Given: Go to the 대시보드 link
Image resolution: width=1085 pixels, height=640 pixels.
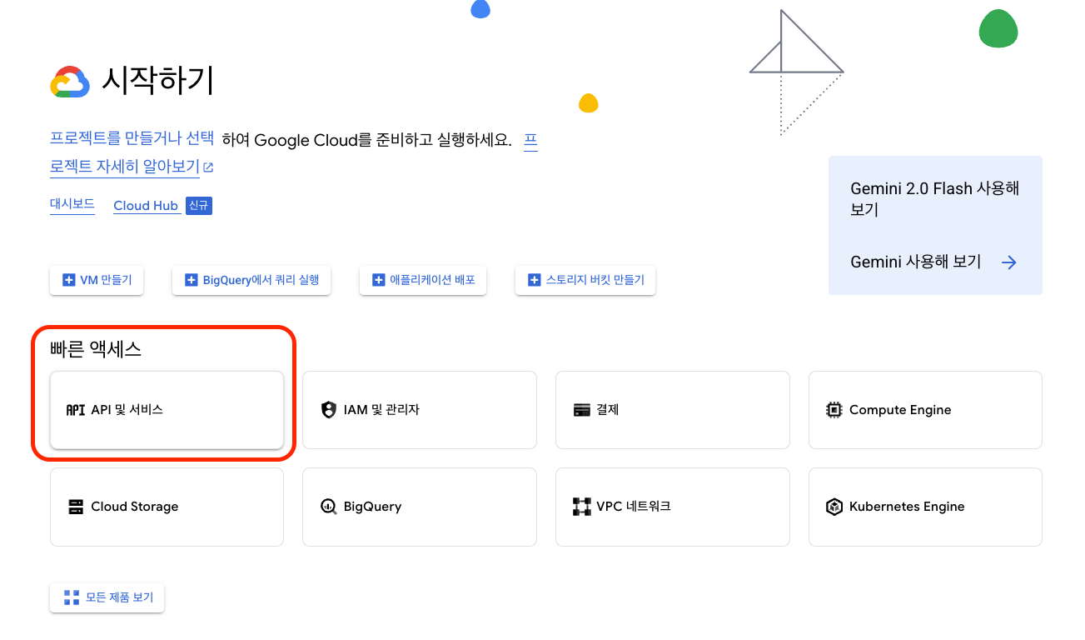Looking at the screenshot, I should click(72, 204).
